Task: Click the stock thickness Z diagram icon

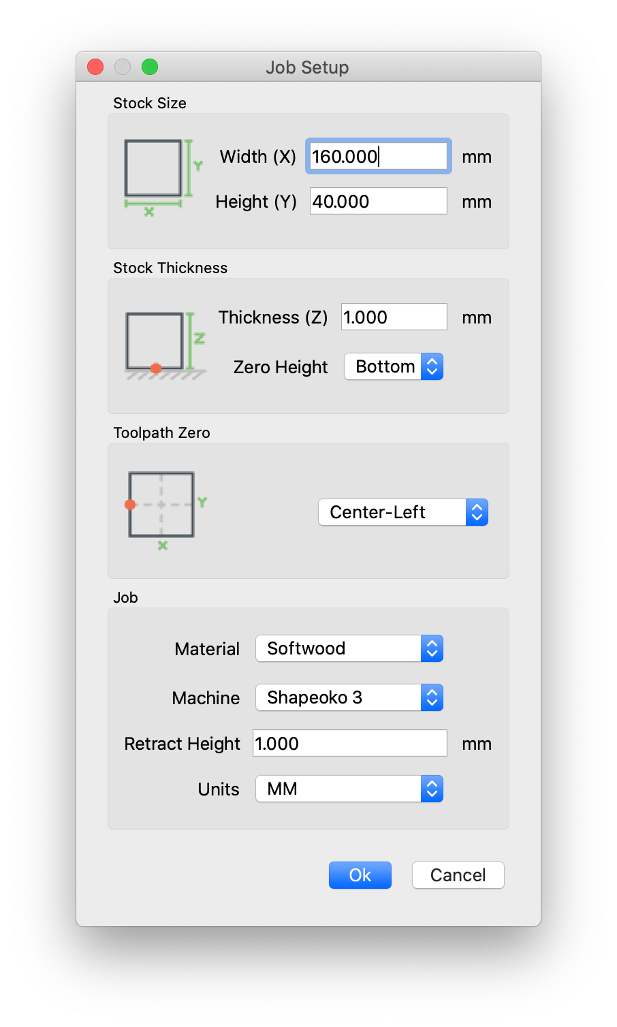Action: tap(165, 345)
